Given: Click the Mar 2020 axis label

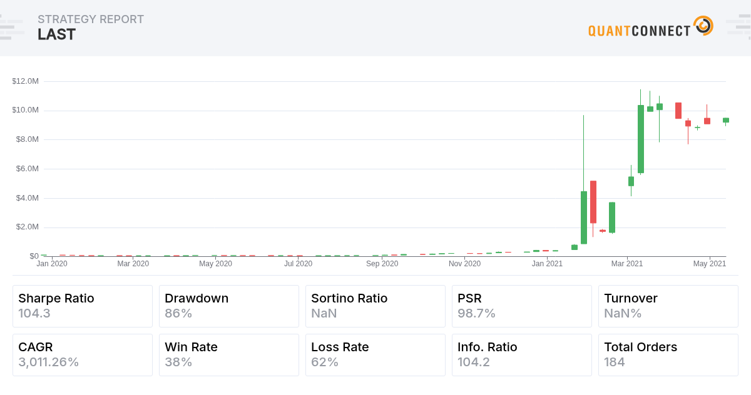Looking at the screenshot, I should [x=133, y=264].
